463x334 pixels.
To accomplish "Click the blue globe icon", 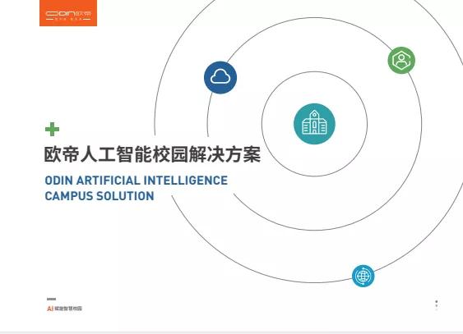I will [x=363, y=276].
